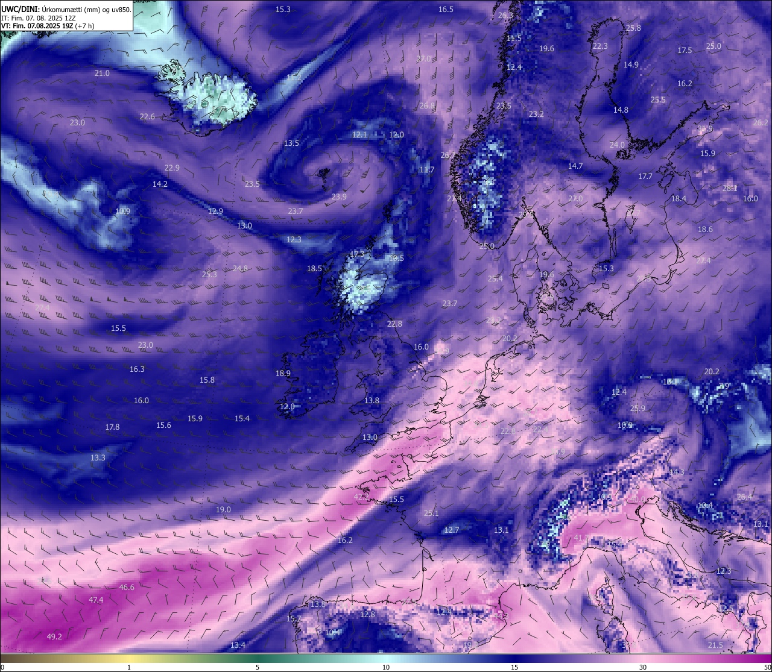Image resolution: width=772 pixels, height=672 pixels.
Task: Click the colour scale tick labelled 50
Action: pyautogui.click(x=767, y=667)
